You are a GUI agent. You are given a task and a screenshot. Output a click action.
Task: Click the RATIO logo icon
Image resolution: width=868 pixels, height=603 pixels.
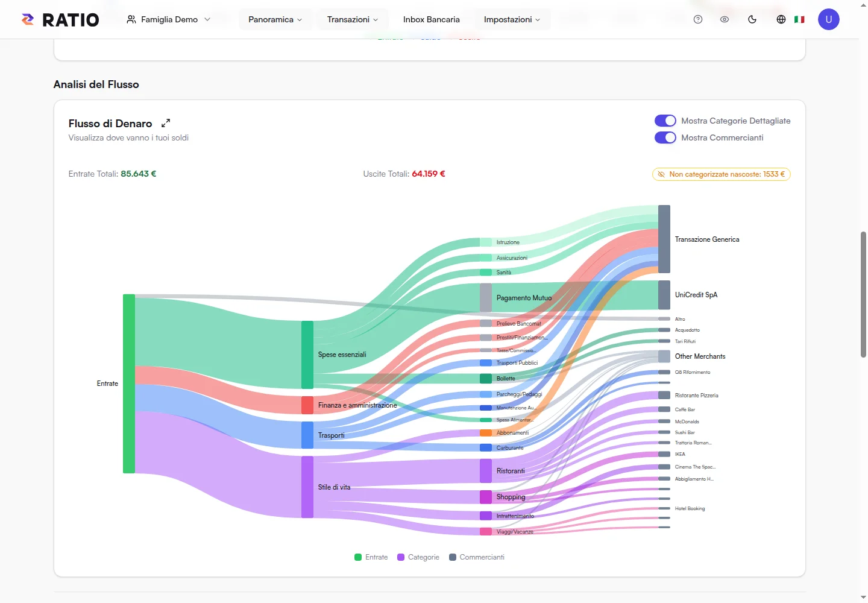[28, 19]
